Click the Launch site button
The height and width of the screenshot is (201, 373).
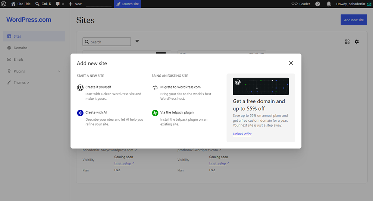[128, 4]
